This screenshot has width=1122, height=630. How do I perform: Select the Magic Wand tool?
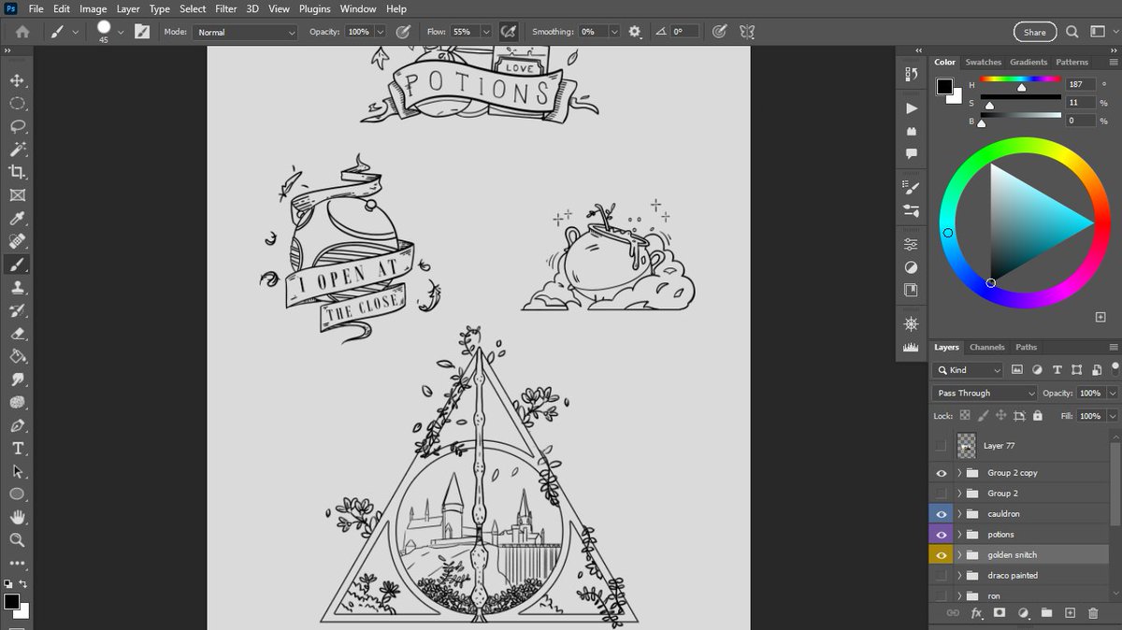click(x=17, y=150)
